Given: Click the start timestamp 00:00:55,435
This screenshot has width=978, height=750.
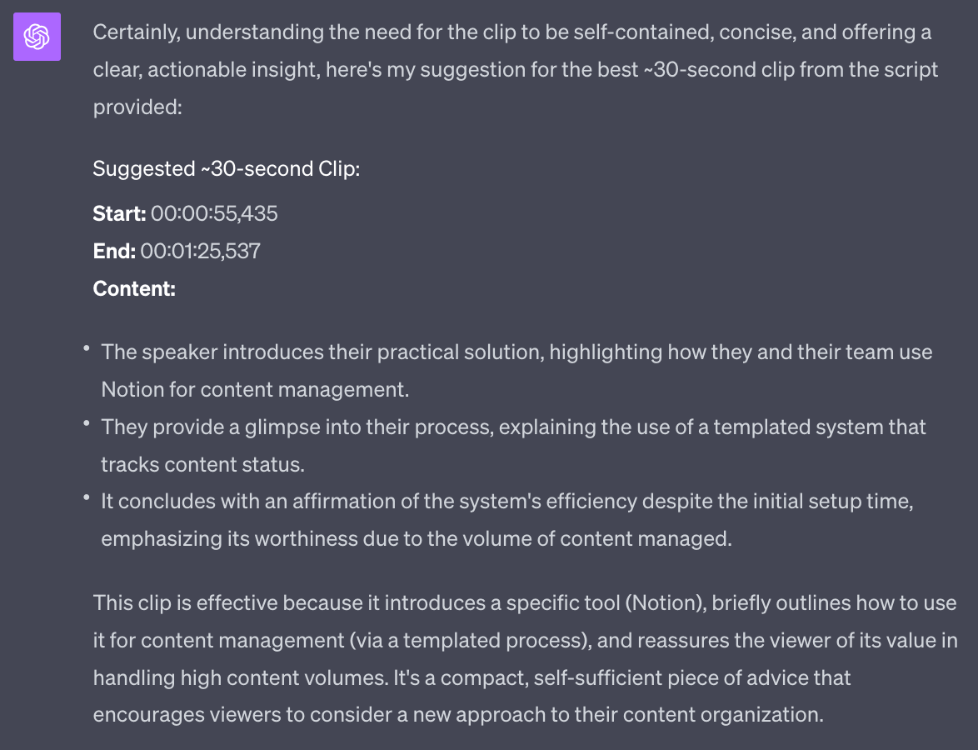Looking at the screenshot, I should tap(214, 213).
